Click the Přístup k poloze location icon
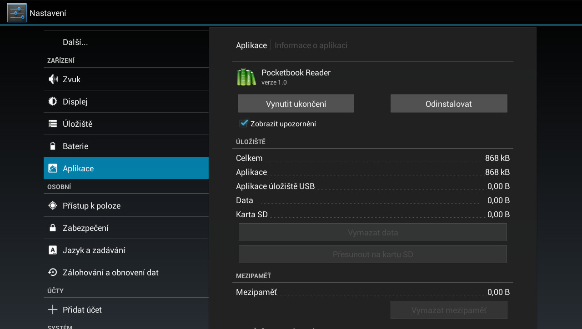 (x=53, y=205)
